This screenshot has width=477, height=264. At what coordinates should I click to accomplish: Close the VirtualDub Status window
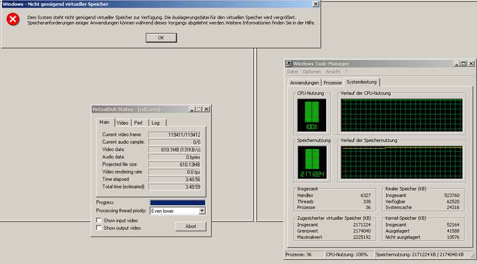click(206, 109)
